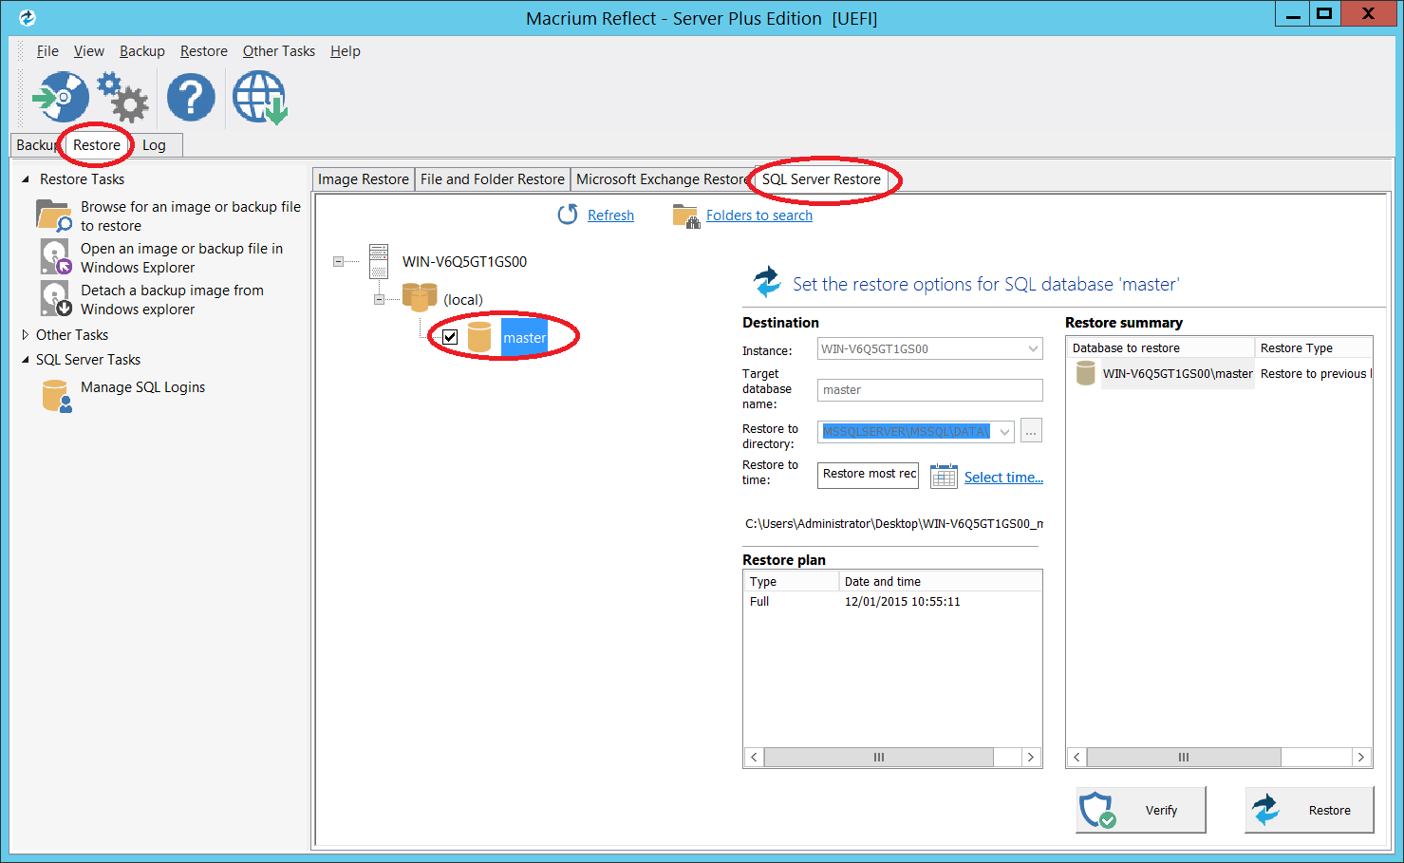Click the Restore summary horizontal scrollbar thumb
The width and height of the screenshot is (1404, 863).
click(x=1184, y=757)
